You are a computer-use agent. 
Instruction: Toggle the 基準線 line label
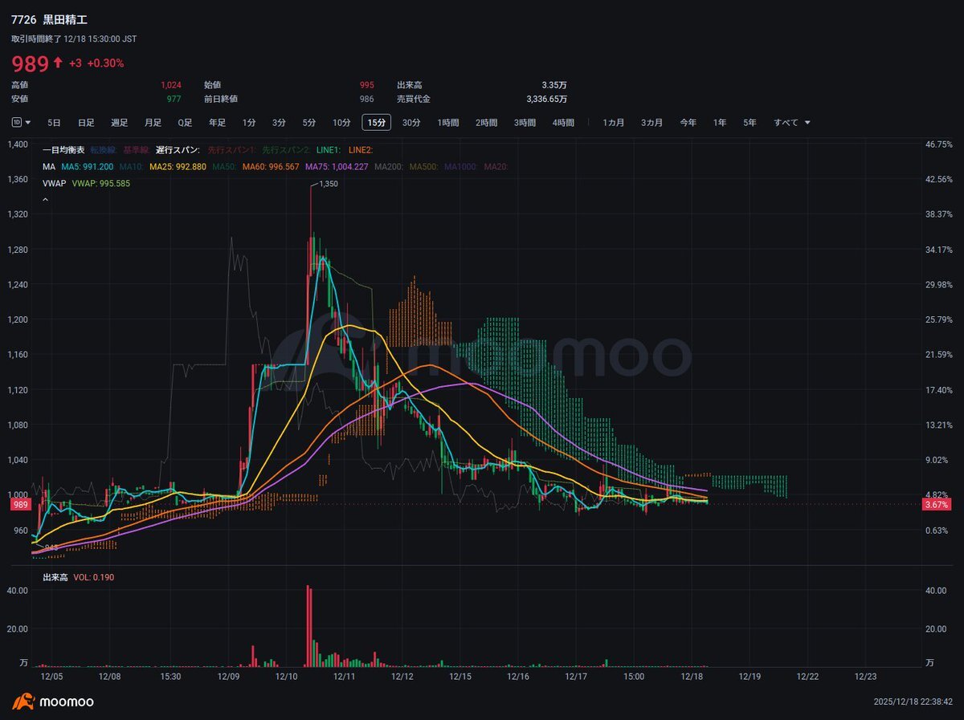(137, 150)
